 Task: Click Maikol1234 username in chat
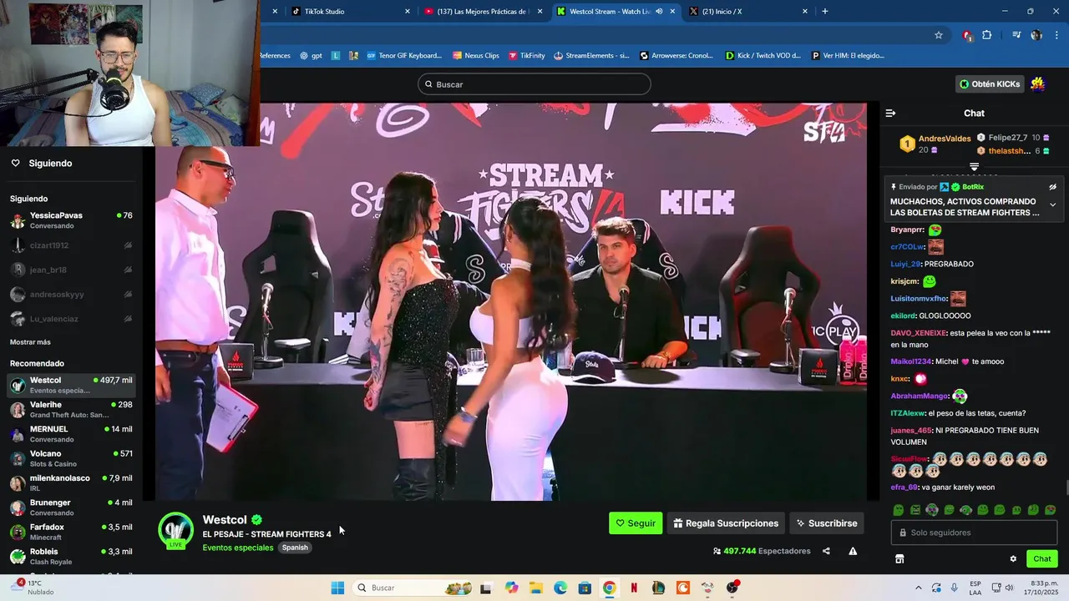coord(910,361)
